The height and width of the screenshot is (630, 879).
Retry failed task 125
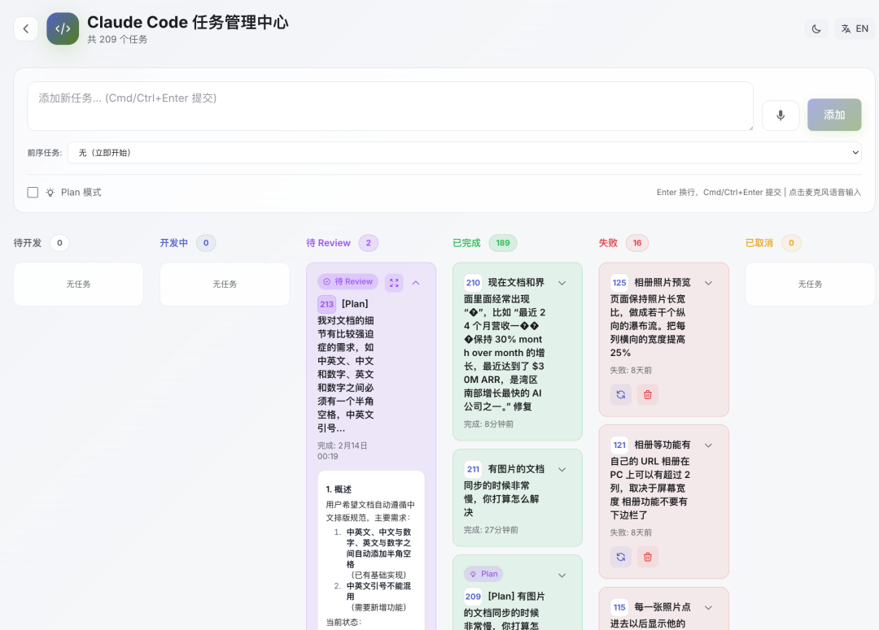(621, 394)
